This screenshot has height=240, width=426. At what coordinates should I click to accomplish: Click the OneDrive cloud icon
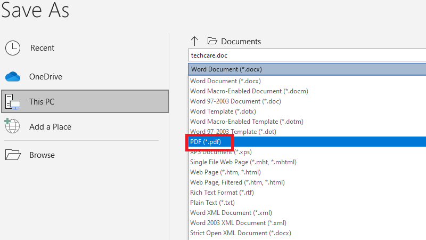[x=13, y=77]
